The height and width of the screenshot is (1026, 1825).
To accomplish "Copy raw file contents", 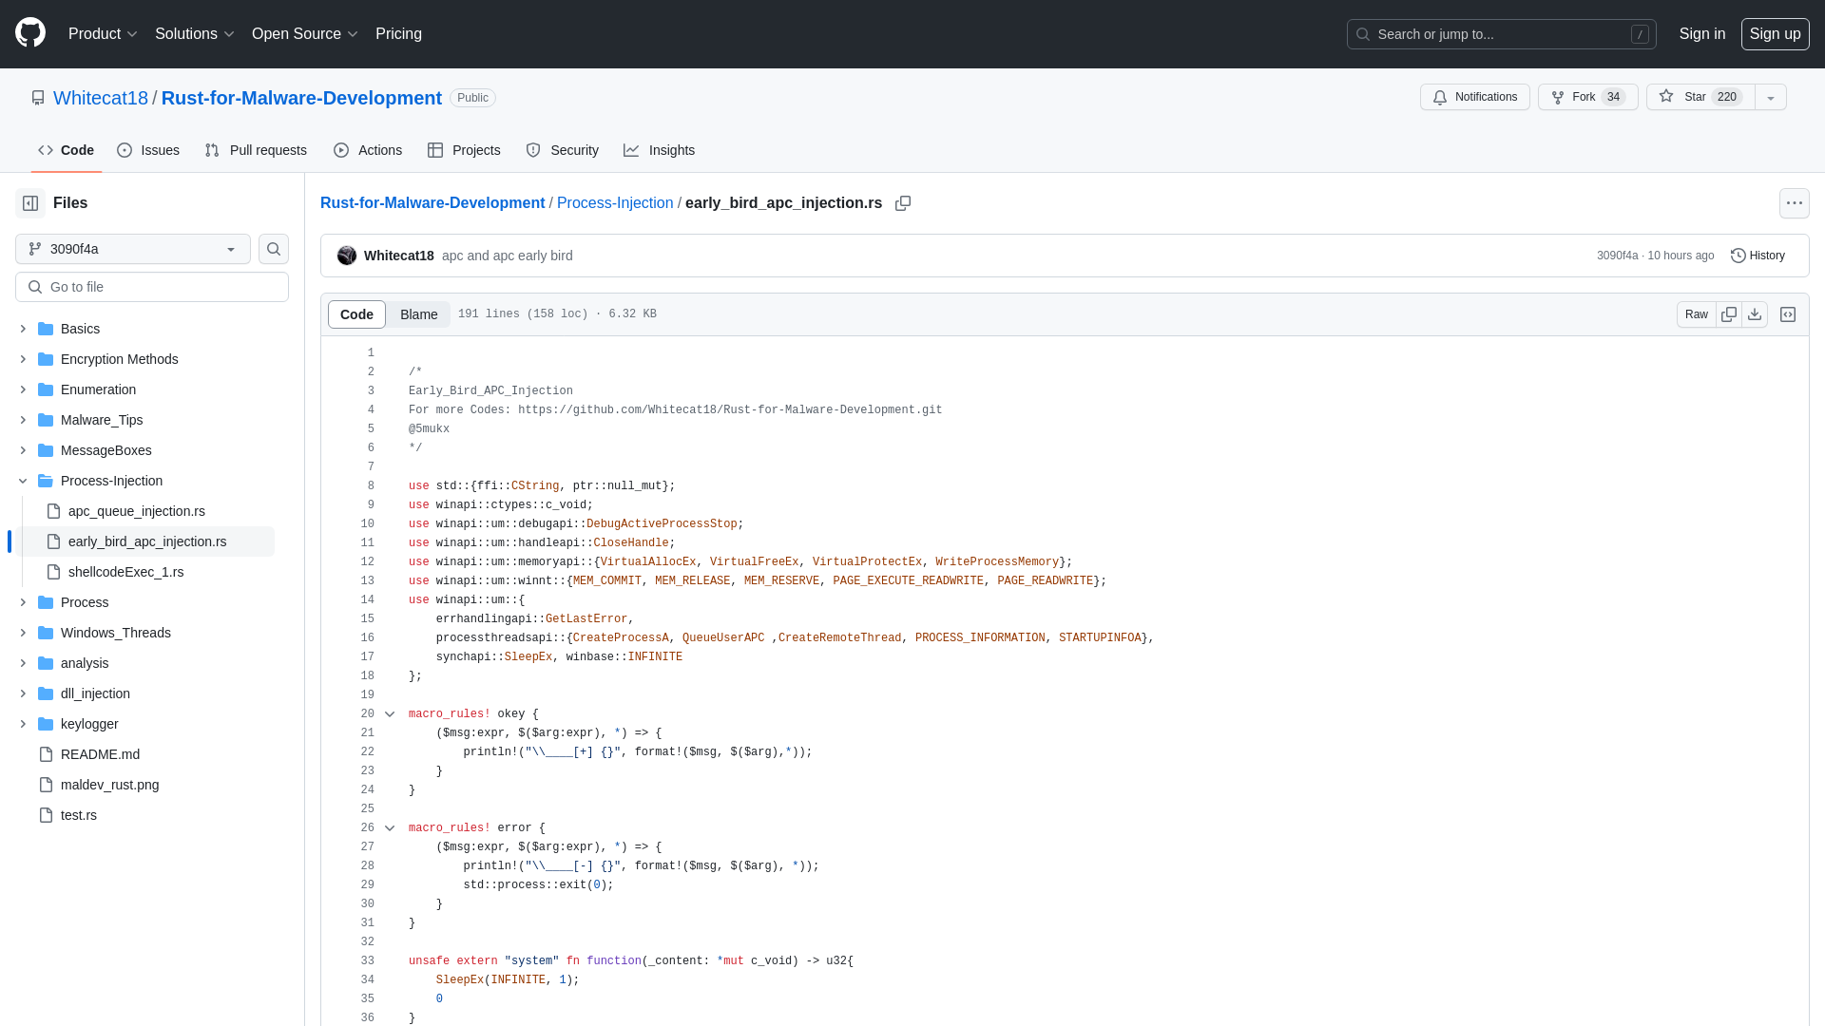I will [x=1729, y=314].
